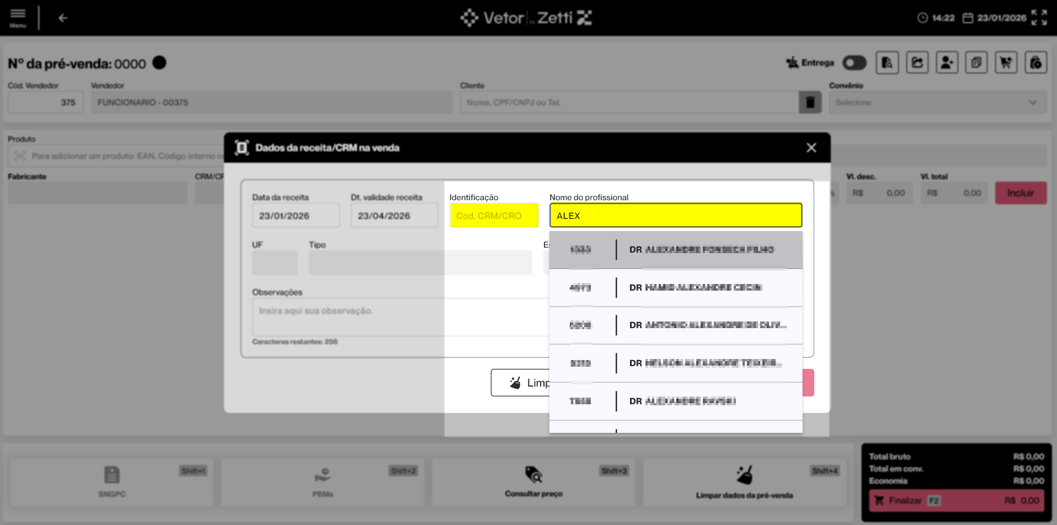Go back with the left arrow icon
Image resolution: width=1057 pixels, height=525 pixels.
coord(63,18)
